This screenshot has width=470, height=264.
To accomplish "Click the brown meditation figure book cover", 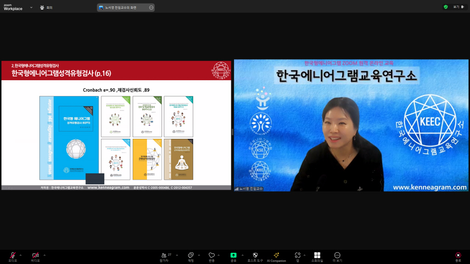I will coord(179,159).
